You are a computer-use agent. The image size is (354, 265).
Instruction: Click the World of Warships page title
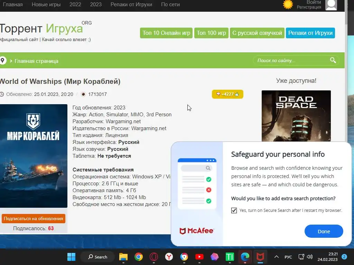pyautogui.click(x=60, y=81)
